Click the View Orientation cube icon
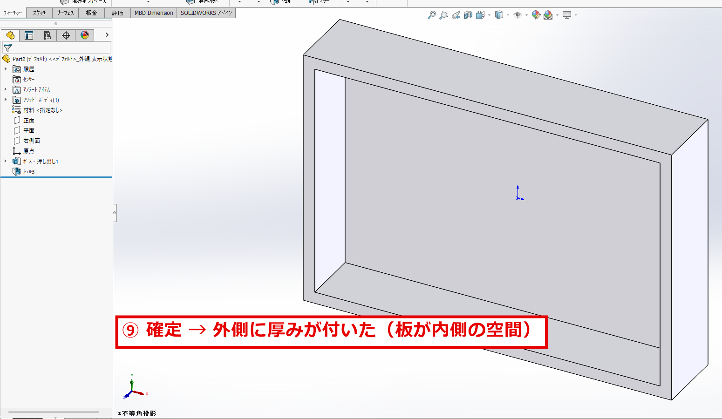The height and width of the screenshot is (419, 722). 480,15
